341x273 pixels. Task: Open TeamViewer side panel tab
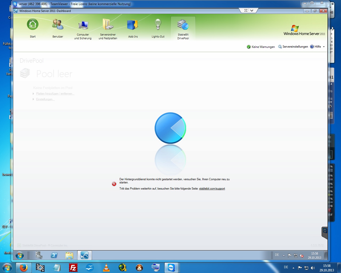[x=325, y=232]
